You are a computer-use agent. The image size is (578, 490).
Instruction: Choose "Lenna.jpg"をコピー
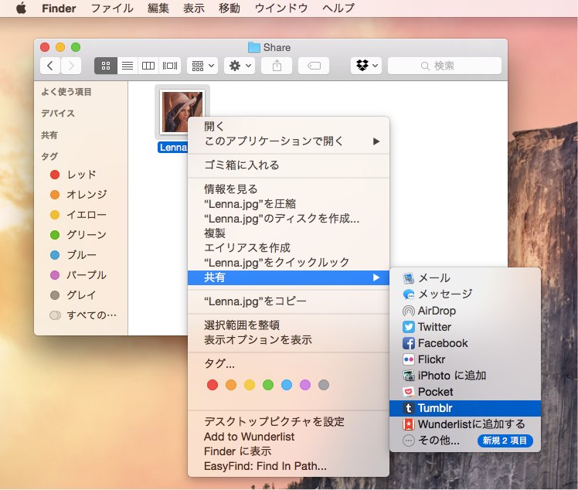click(x=288, y=301)
